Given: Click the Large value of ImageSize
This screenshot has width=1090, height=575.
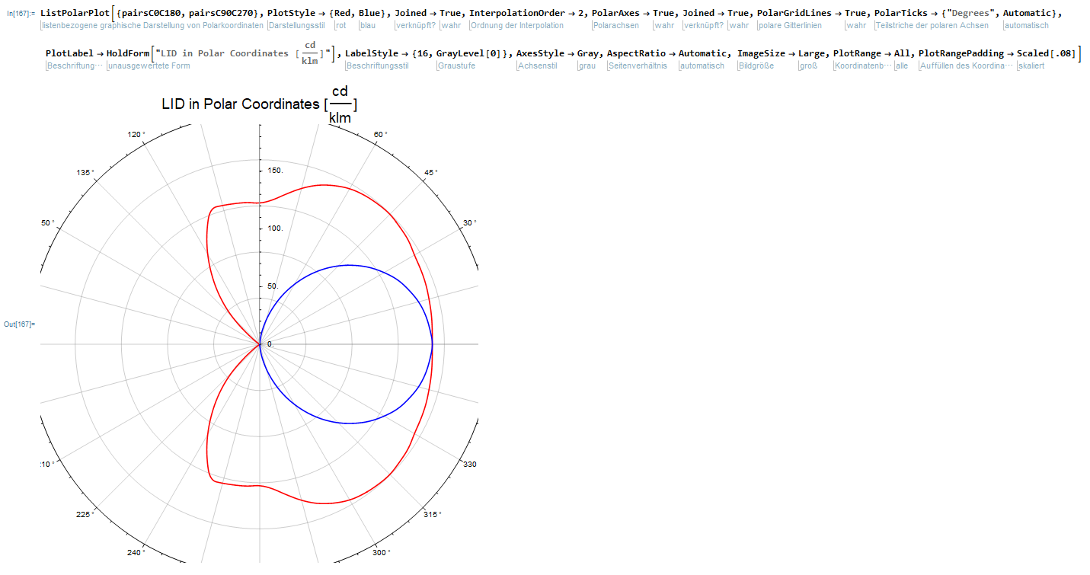Looking at the screenshot, I should pyautogui.click(x=812, y=53).
